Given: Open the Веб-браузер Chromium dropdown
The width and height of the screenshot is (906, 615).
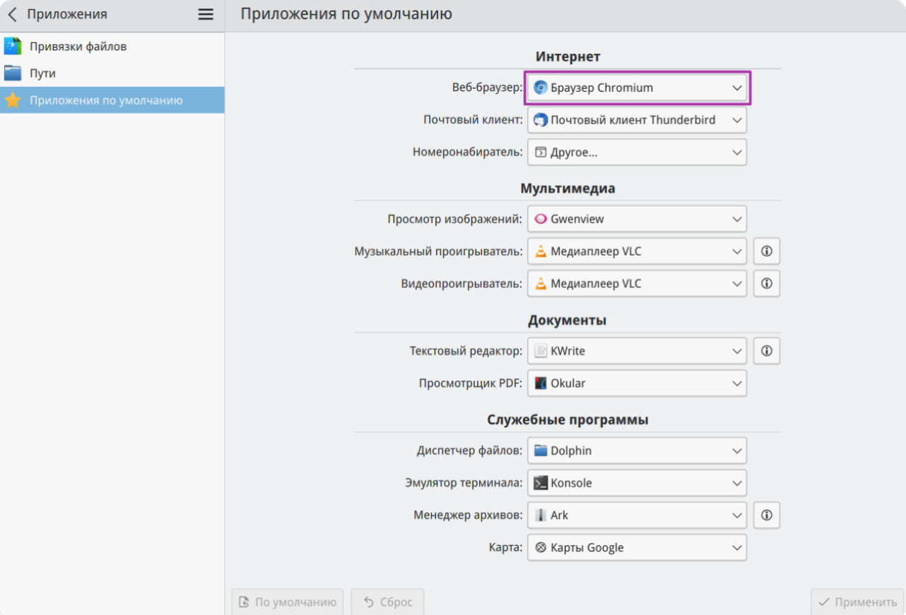Looking at the screenshot, I should 637,88.
